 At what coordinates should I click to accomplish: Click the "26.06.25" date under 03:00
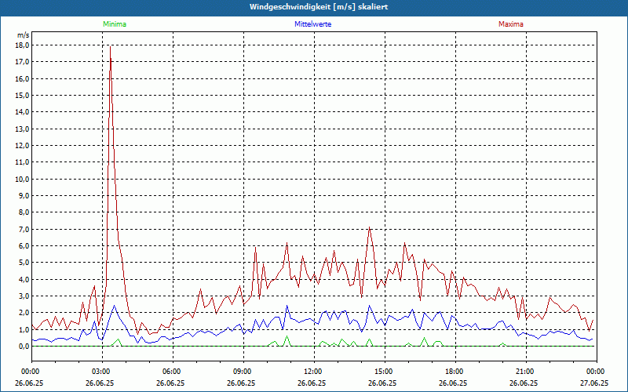click(x=100, y=383)
